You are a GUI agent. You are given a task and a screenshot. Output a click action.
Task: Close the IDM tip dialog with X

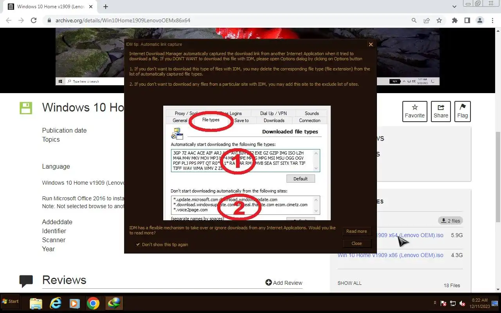click(x=371, y=44)
